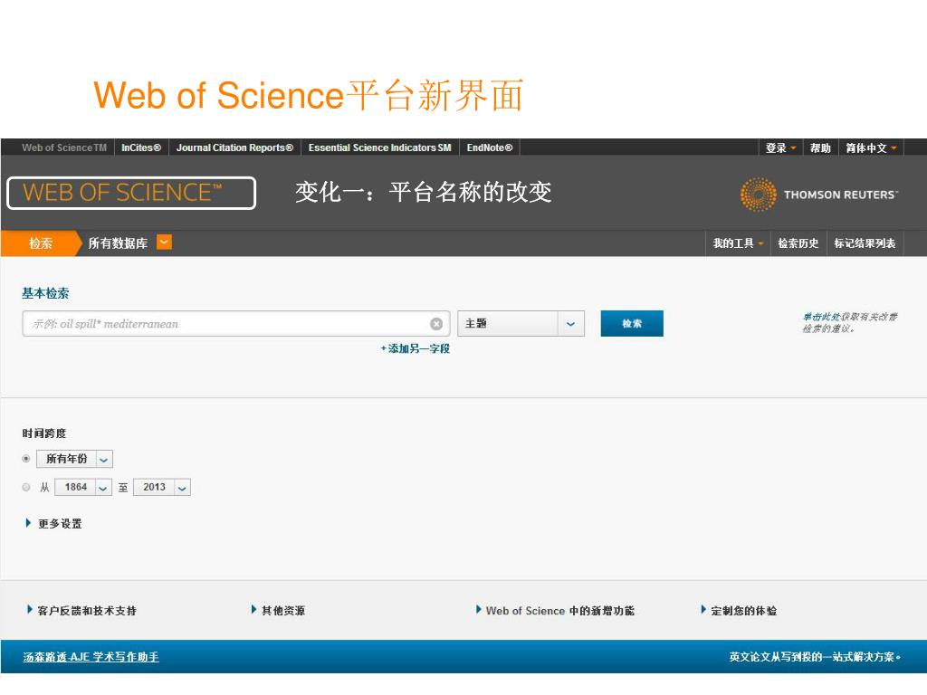The height and width of the screenshot is (695, 927).
Task: Select the 从 year range radio button
Action: pyautogui.click(x=26, y=487)
